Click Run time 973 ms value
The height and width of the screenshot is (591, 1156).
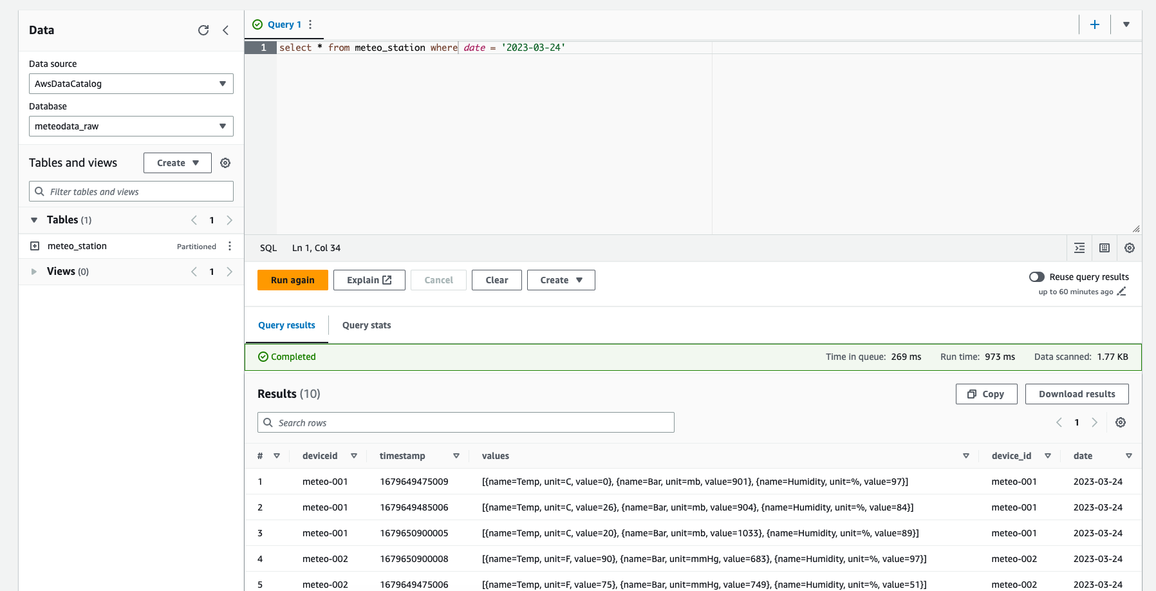tap(1000, 357)
